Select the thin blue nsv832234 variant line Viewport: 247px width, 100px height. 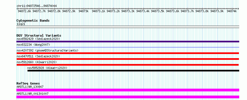point(128,47)
